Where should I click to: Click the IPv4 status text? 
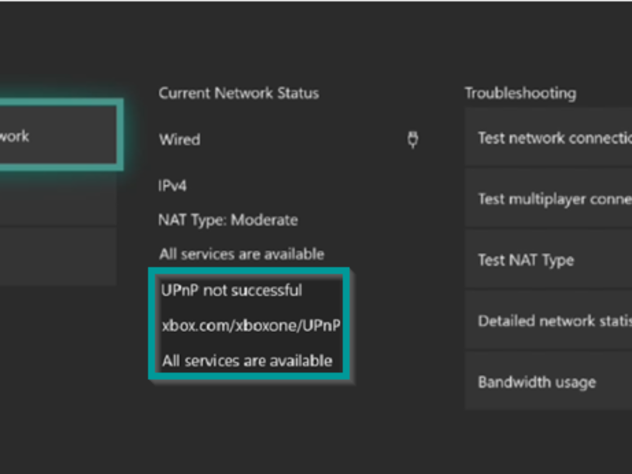click(172, 186)
